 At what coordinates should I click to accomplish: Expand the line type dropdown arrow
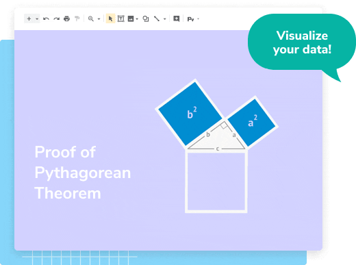coord(164,19)
